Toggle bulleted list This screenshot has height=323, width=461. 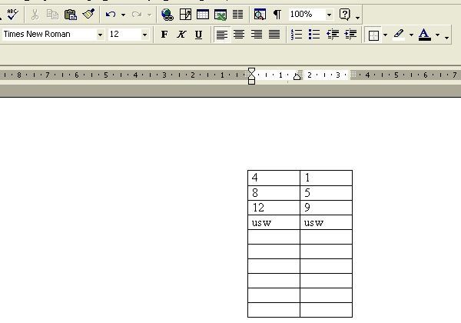[314, 35]
